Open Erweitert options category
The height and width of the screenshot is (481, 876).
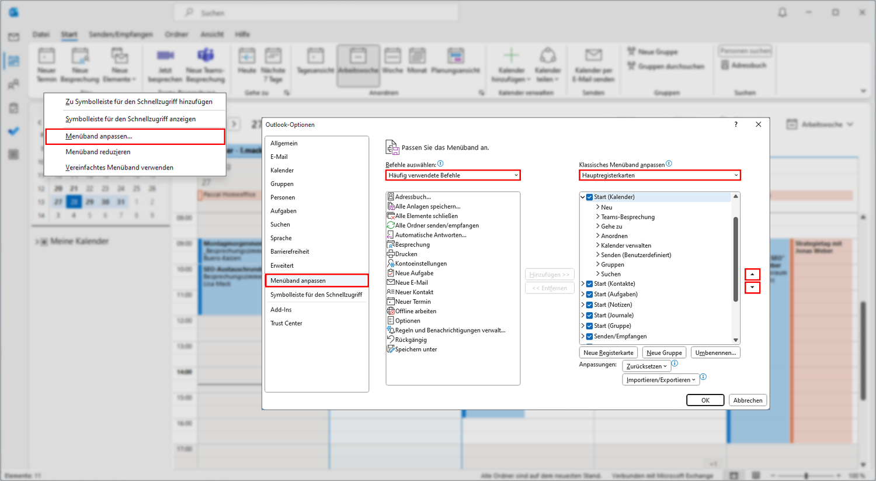click(x=317, y=265)
